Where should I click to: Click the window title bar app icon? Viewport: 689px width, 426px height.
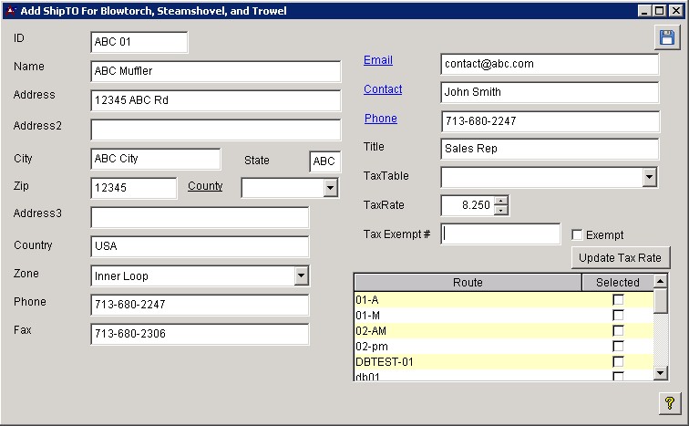(x=10, y=11)
